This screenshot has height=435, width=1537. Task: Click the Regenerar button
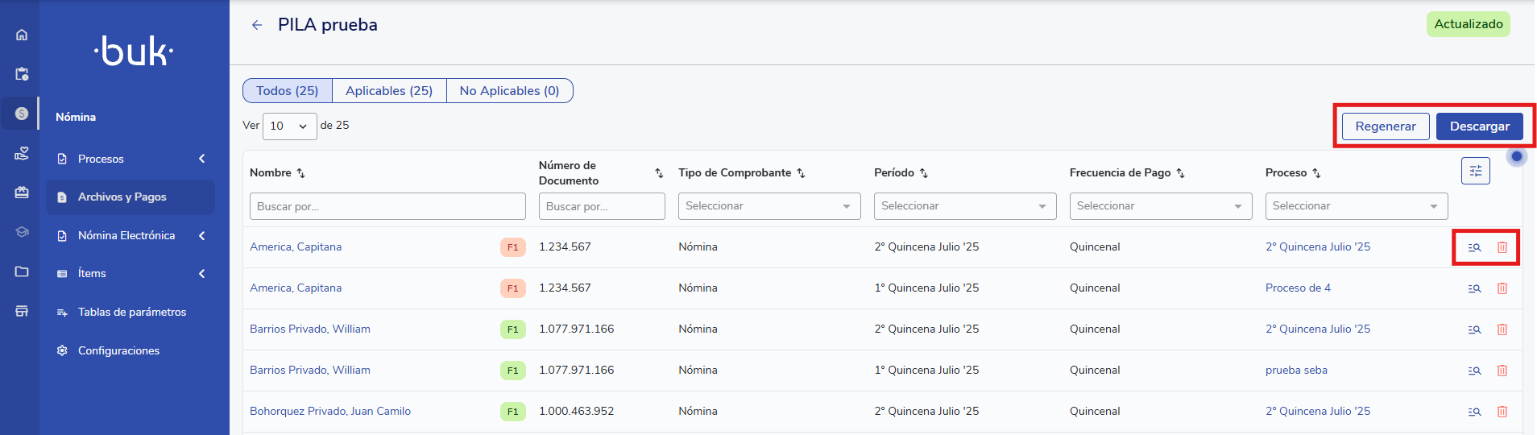(1385, 126)
